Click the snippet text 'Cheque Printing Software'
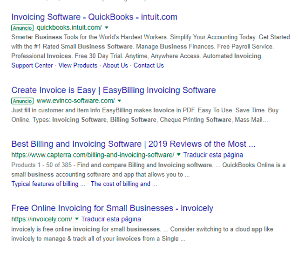Viewport: 298px width, 253px height. 196,120
